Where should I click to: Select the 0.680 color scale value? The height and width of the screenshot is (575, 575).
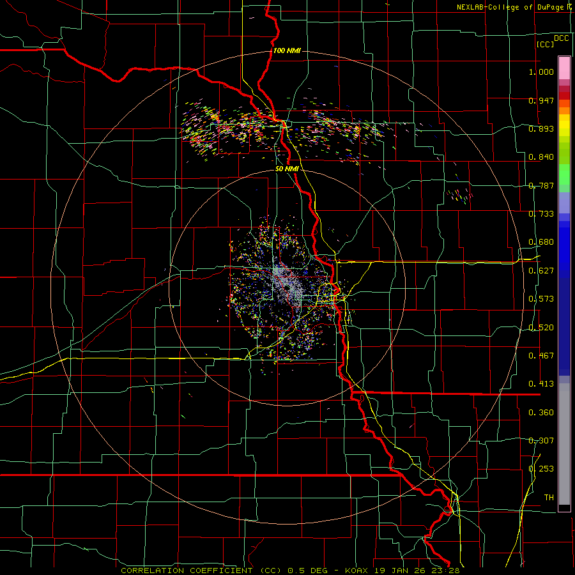click(x=541, y=241)
